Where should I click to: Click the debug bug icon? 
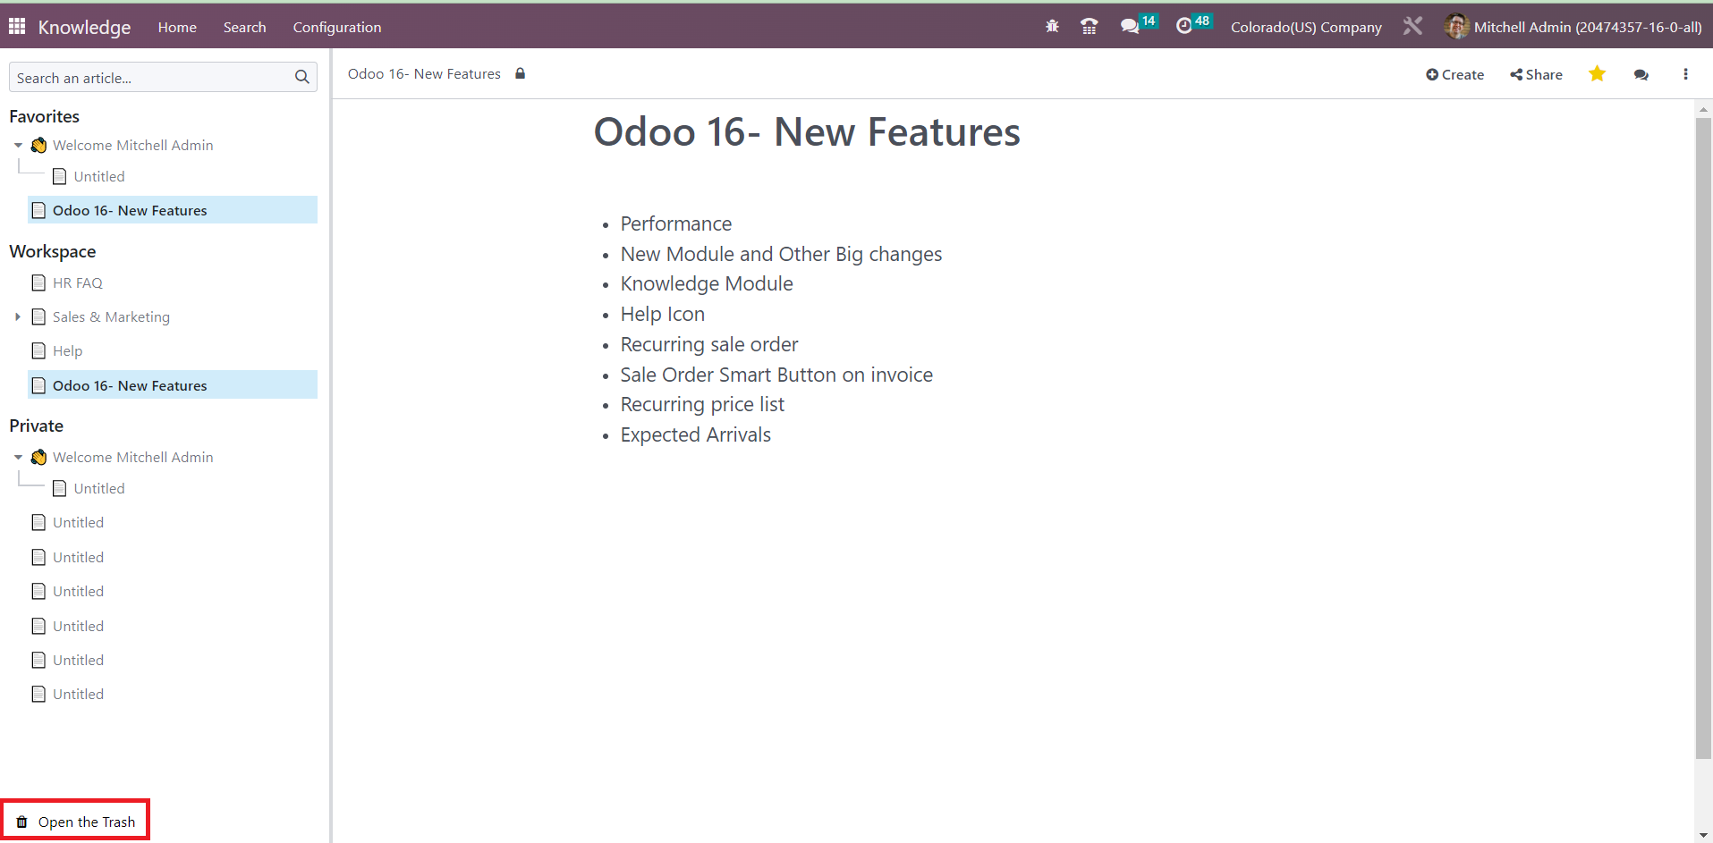pos(1052,27)
